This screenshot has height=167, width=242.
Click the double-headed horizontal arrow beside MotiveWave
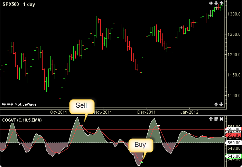[x=4, y=104]
